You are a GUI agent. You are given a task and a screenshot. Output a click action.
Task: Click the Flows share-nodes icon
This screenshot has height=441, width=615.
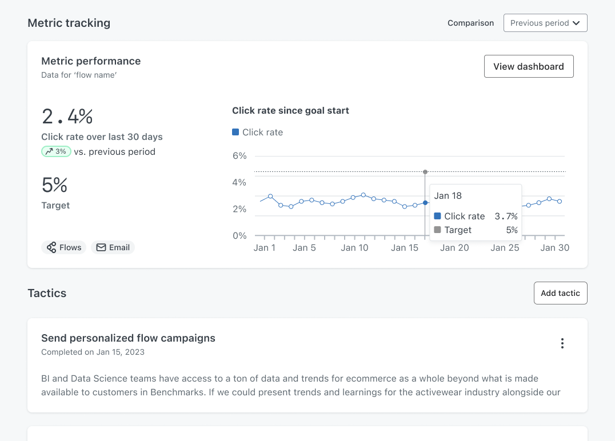[51, 247]
